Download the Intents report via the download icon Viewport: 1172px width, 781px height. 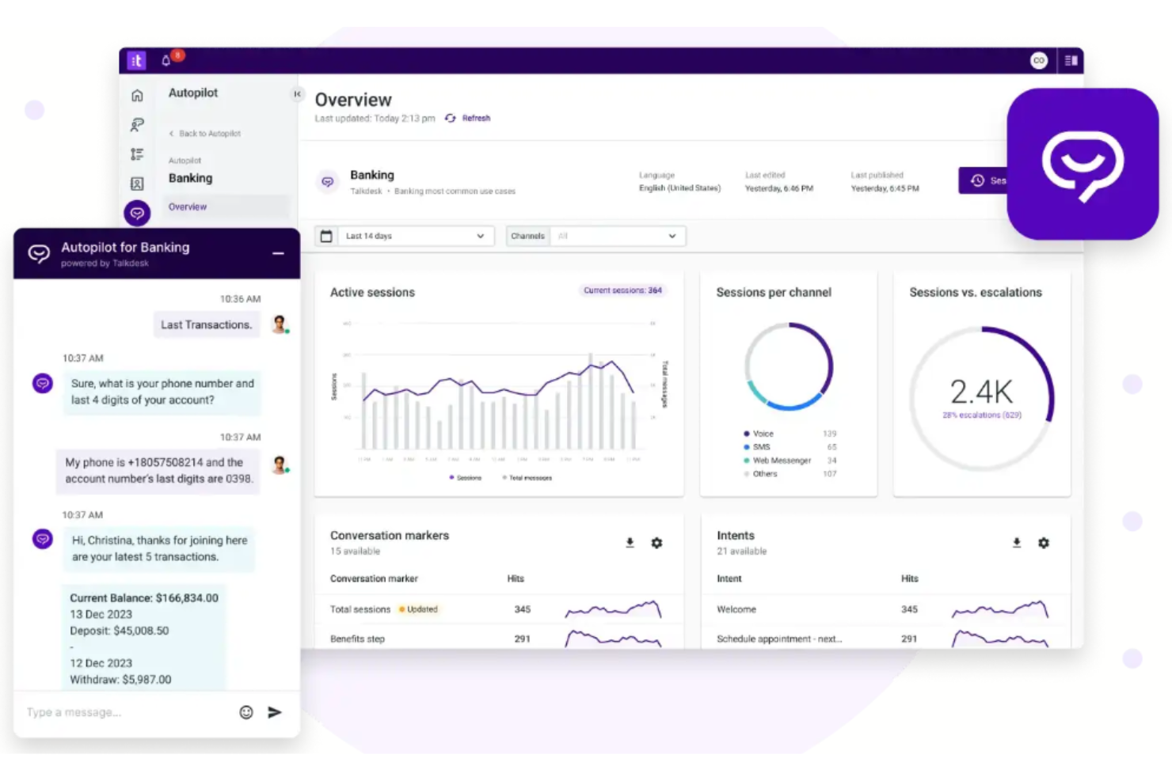(1017, 543)
